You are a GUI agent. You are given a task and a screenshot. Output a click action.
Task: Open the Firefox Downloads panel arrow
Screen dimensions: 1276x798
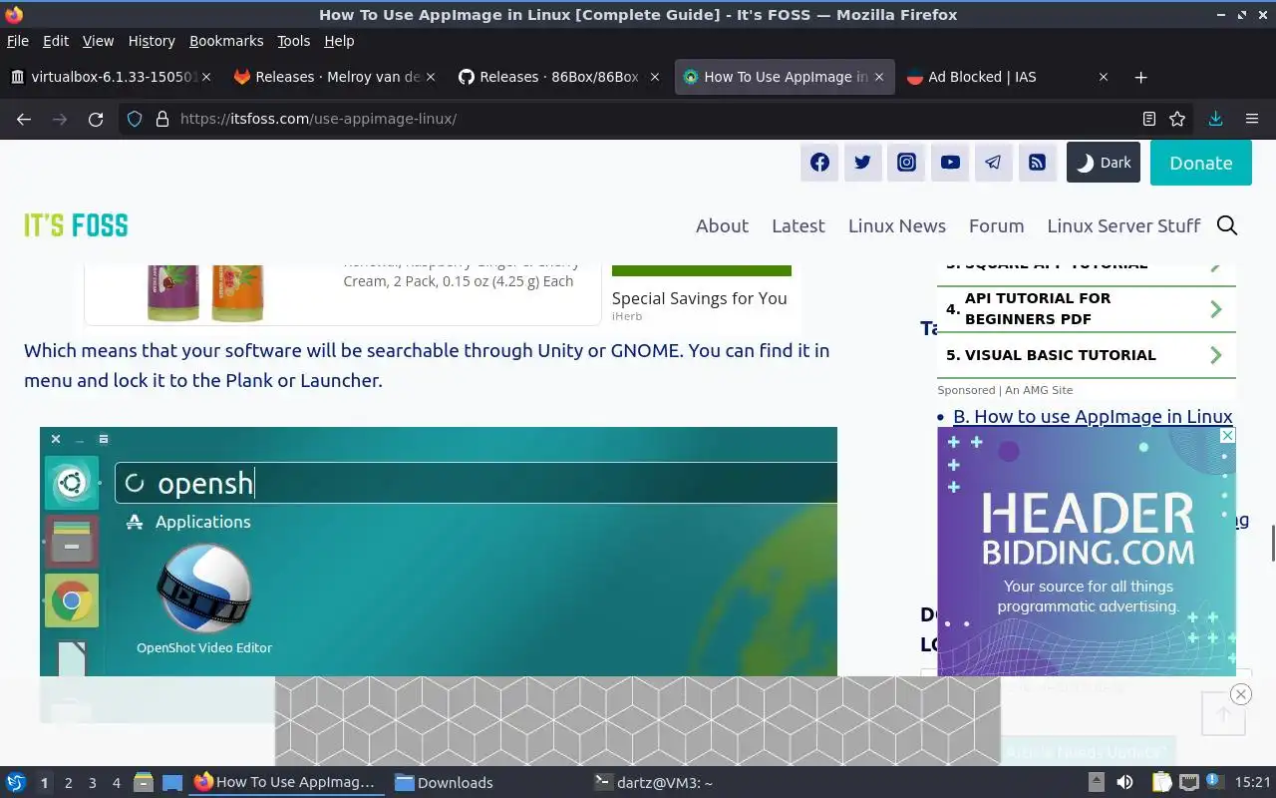pos(1215,119)
